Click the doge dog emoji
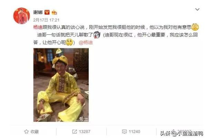Image resolution: width=207 pixels, height=140 pixels. [x=97, y=35]
